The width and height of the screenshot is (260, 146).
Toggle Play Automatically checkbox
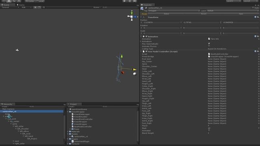tap(209, 43)
